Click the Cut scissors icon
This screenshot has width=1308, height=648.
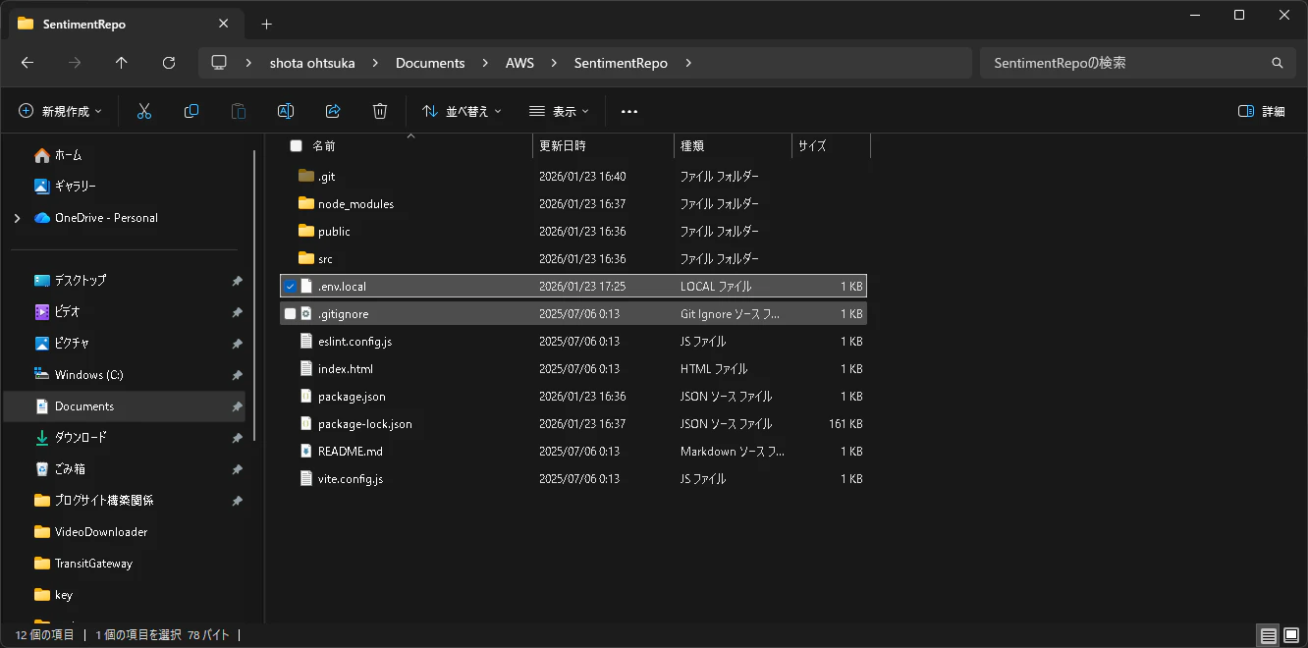coord(144,112)
